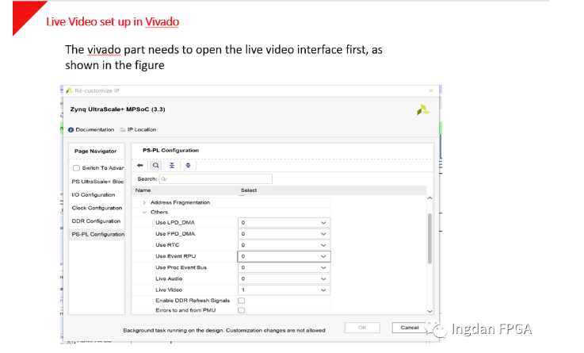Viewport: 584px width, 353px height.
Task: Open the Use RTC dropdown
Action: tap(284, 245)
